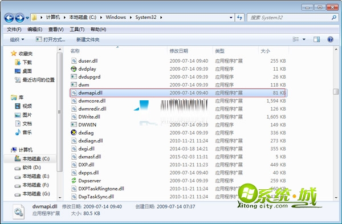Select the DXP.dll file icon
The image size is (342, 224).
[74, 165]
